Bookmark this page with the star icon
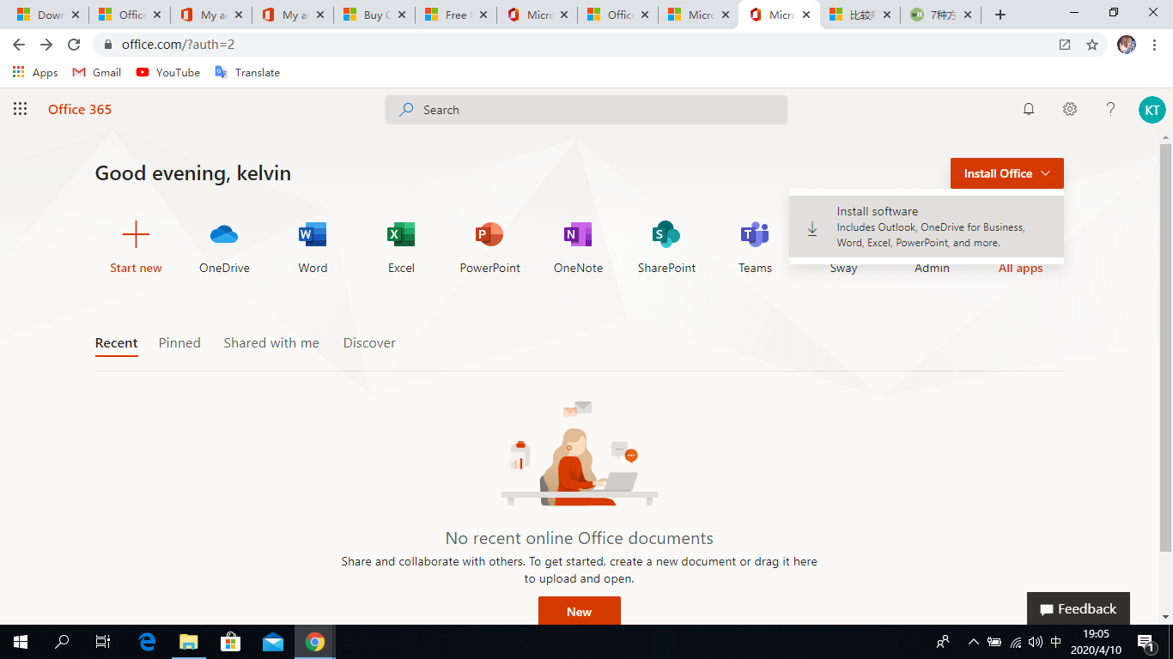 pyautogui.click(x=1092, y=45)
